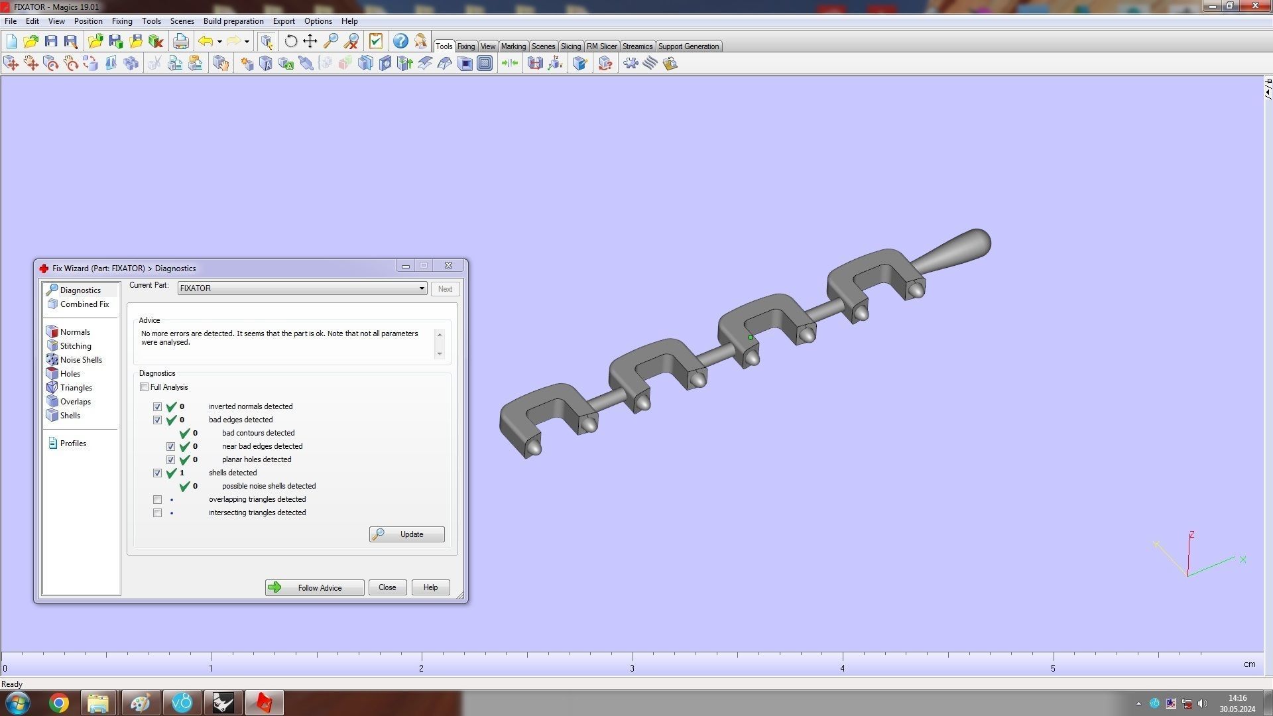
Task: Select the Pan view cross-arrows tool
Action: [x=310, y=41]
